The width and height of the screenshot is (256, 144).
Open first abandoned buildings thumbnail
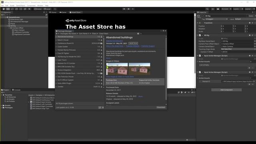coord(117,69)
